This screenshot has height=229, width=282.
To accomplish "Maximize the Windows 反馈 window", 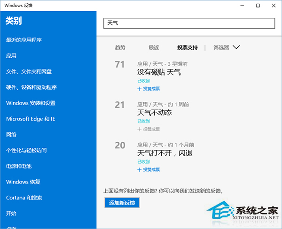I will pos(258,6).
